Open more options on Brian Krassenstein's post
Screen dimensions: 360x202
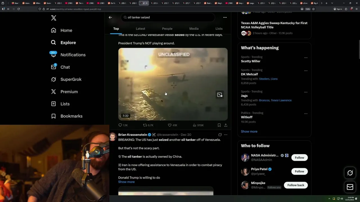coord(226,135)
